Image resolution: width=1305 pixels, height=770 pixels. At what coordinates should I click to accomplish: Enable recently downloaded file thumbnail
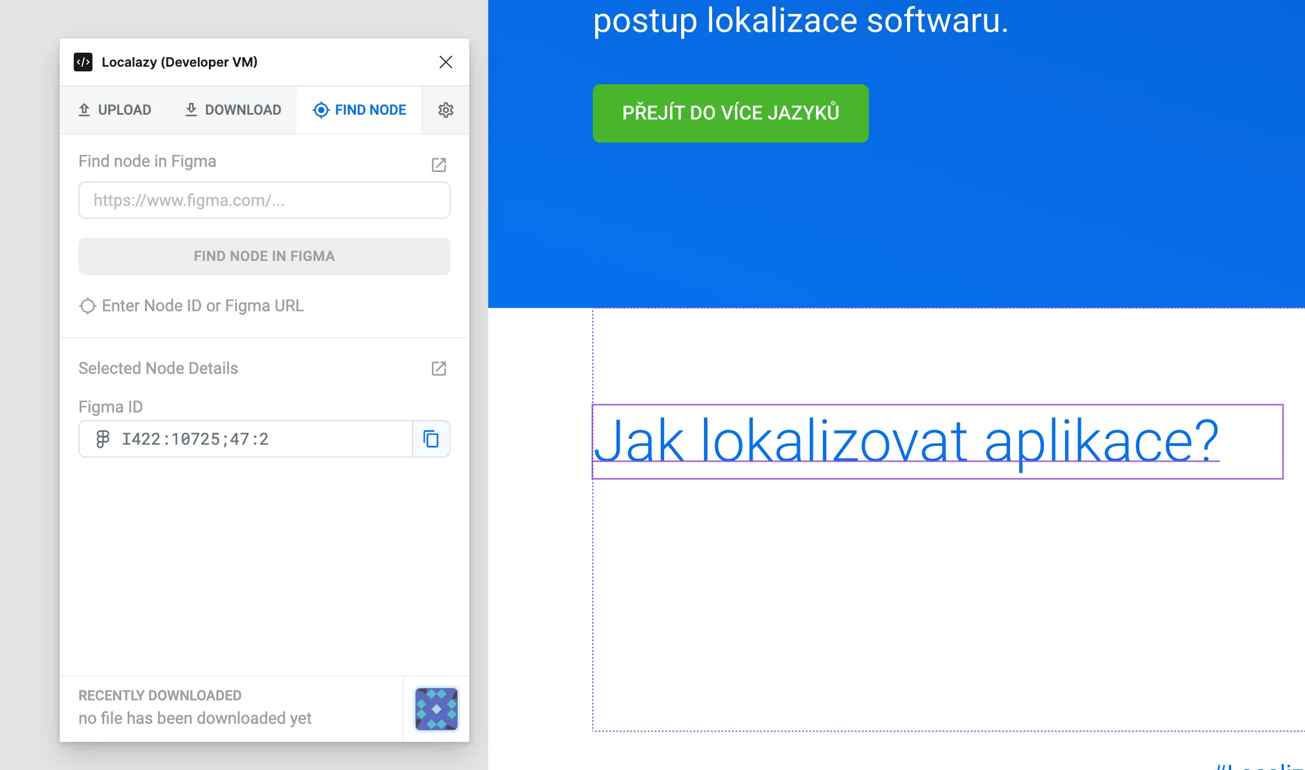click(x=436, y=707)
